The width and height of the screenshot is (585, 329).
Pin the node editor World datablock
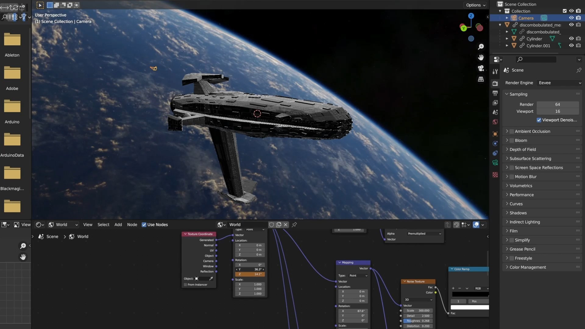click(294, 225)
